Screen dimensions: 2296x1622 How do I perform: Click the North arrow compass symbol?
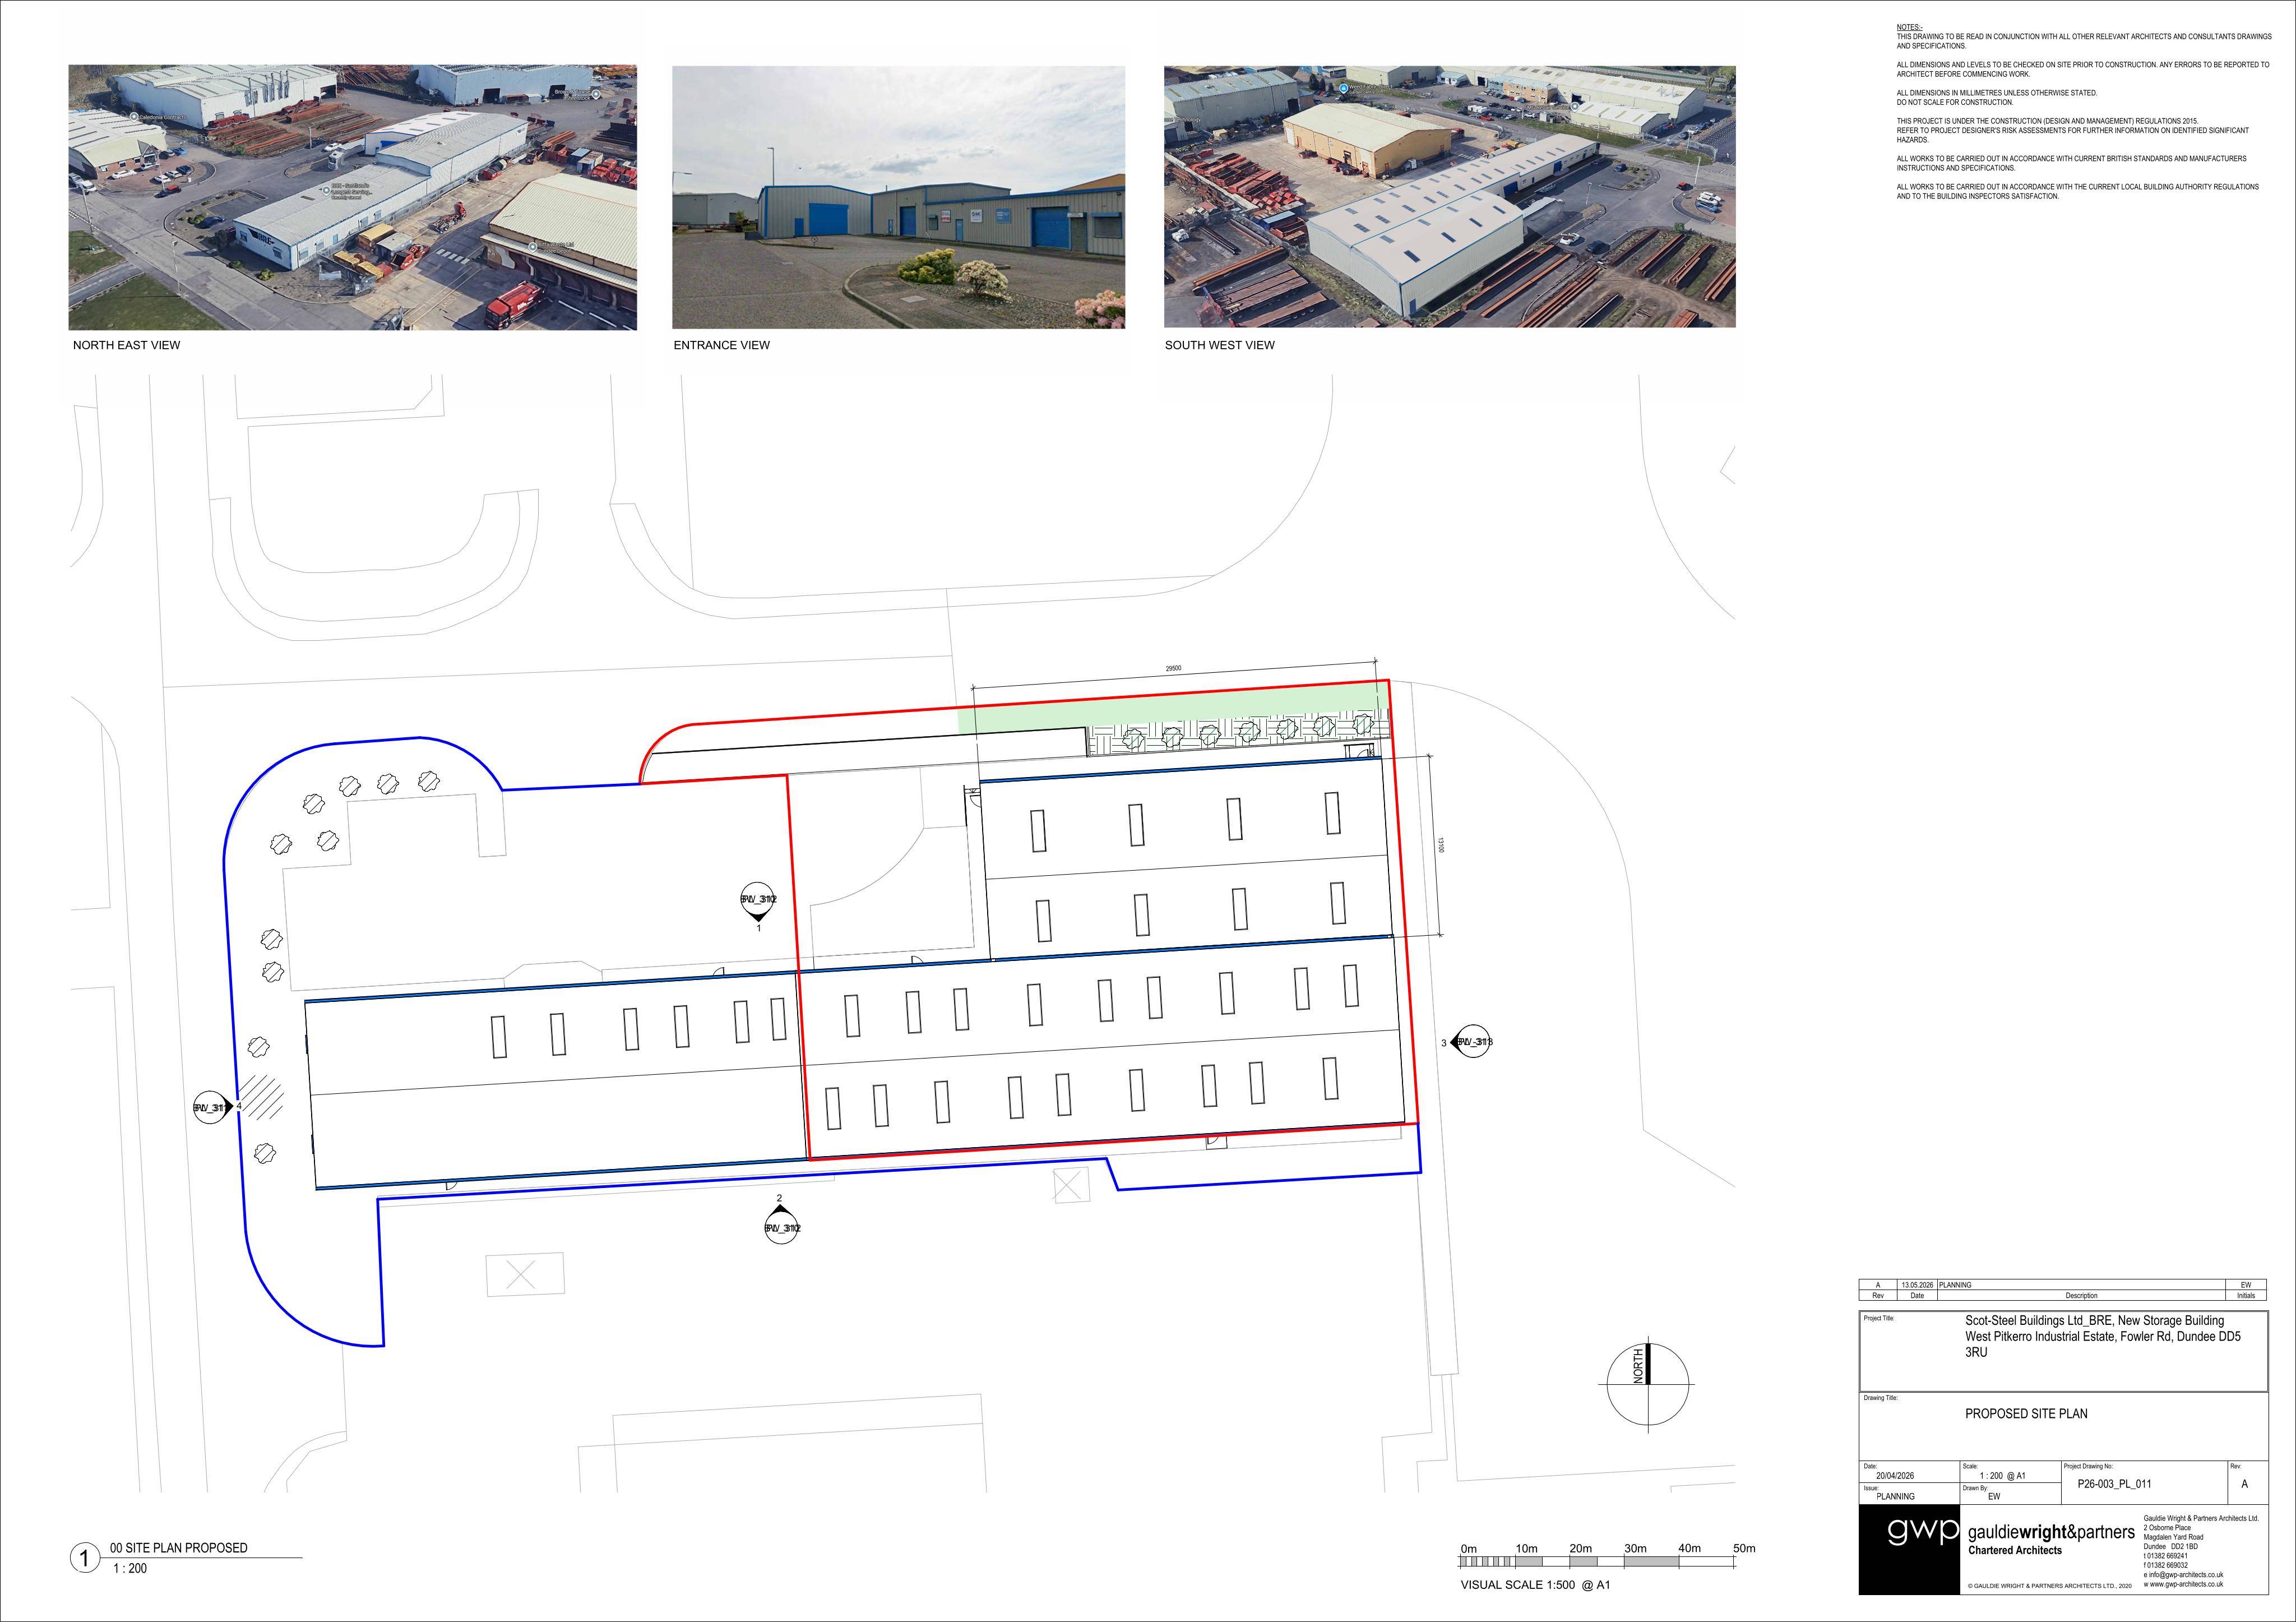pos(1647,1385)
